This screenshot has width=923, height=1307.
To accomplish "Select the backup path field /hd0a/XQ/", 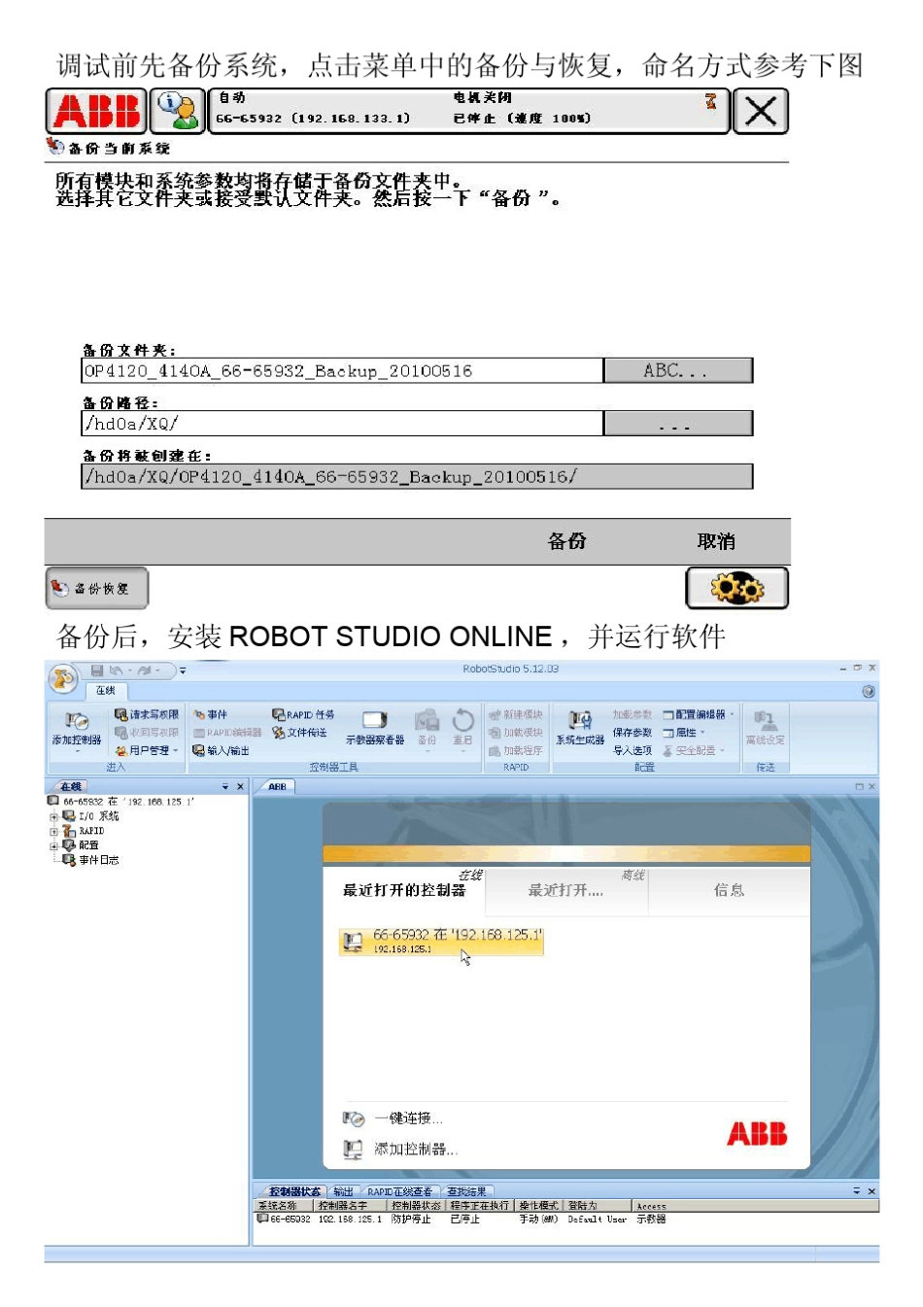I will (x=342, y=424).
